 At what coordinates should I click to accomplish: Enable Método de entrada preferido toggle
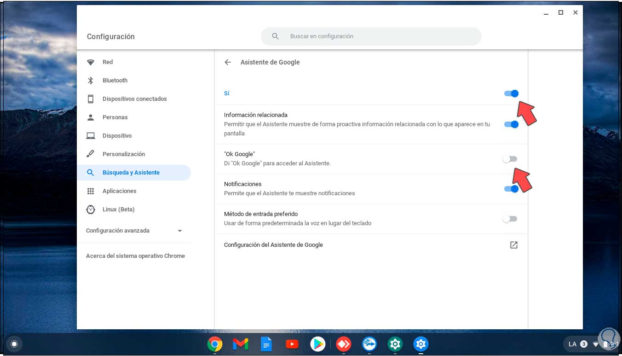click(x=510, y=219)
